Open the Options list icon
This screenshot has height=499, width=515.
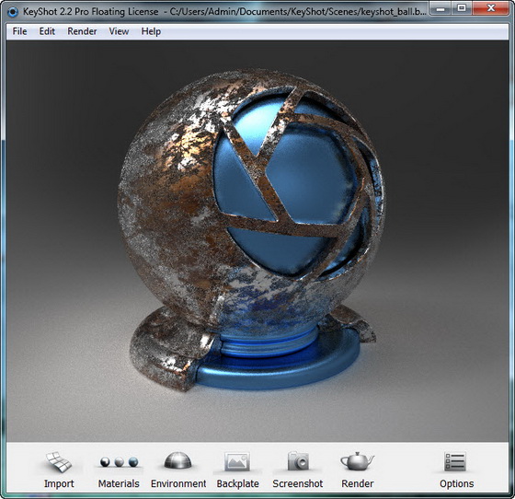coord(455,461)
